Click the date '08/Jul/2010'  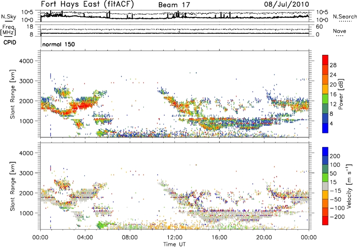coord(286,4)
